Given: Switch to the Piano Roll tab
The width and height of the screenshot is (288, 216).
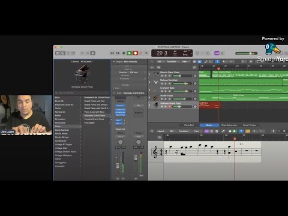Looking at the screenshot, I should click(189, 125).
